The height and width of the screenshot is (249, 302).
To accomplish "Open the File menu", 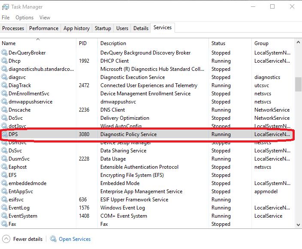I will (x=6, y=18).
